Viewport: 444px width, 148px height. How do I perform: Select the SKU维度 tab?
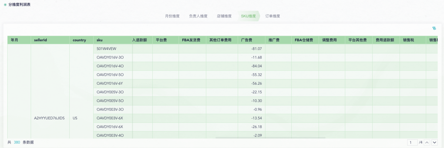pos(248,16)
